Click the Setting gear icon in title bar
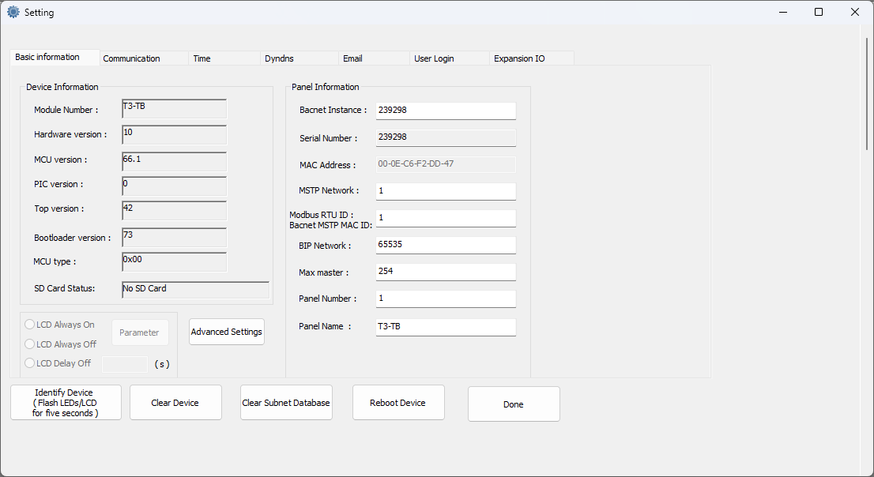874x477 pixels. 13,13
